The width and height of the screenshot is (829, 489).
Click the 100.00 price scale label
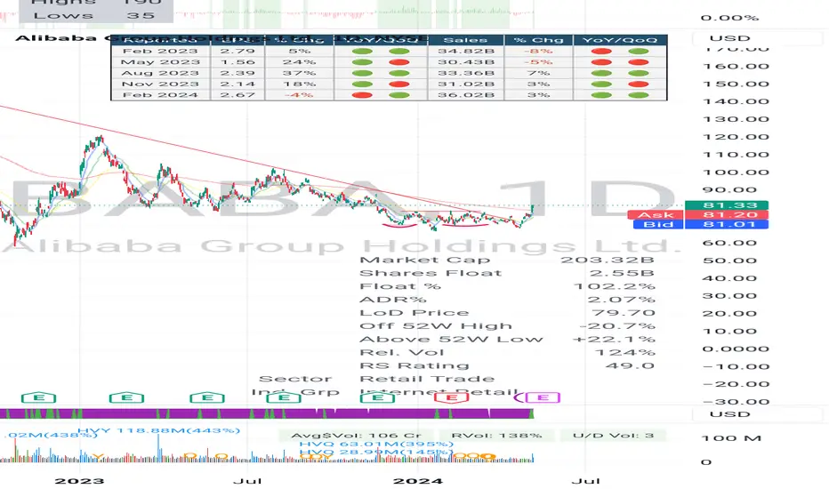[736, 172]
